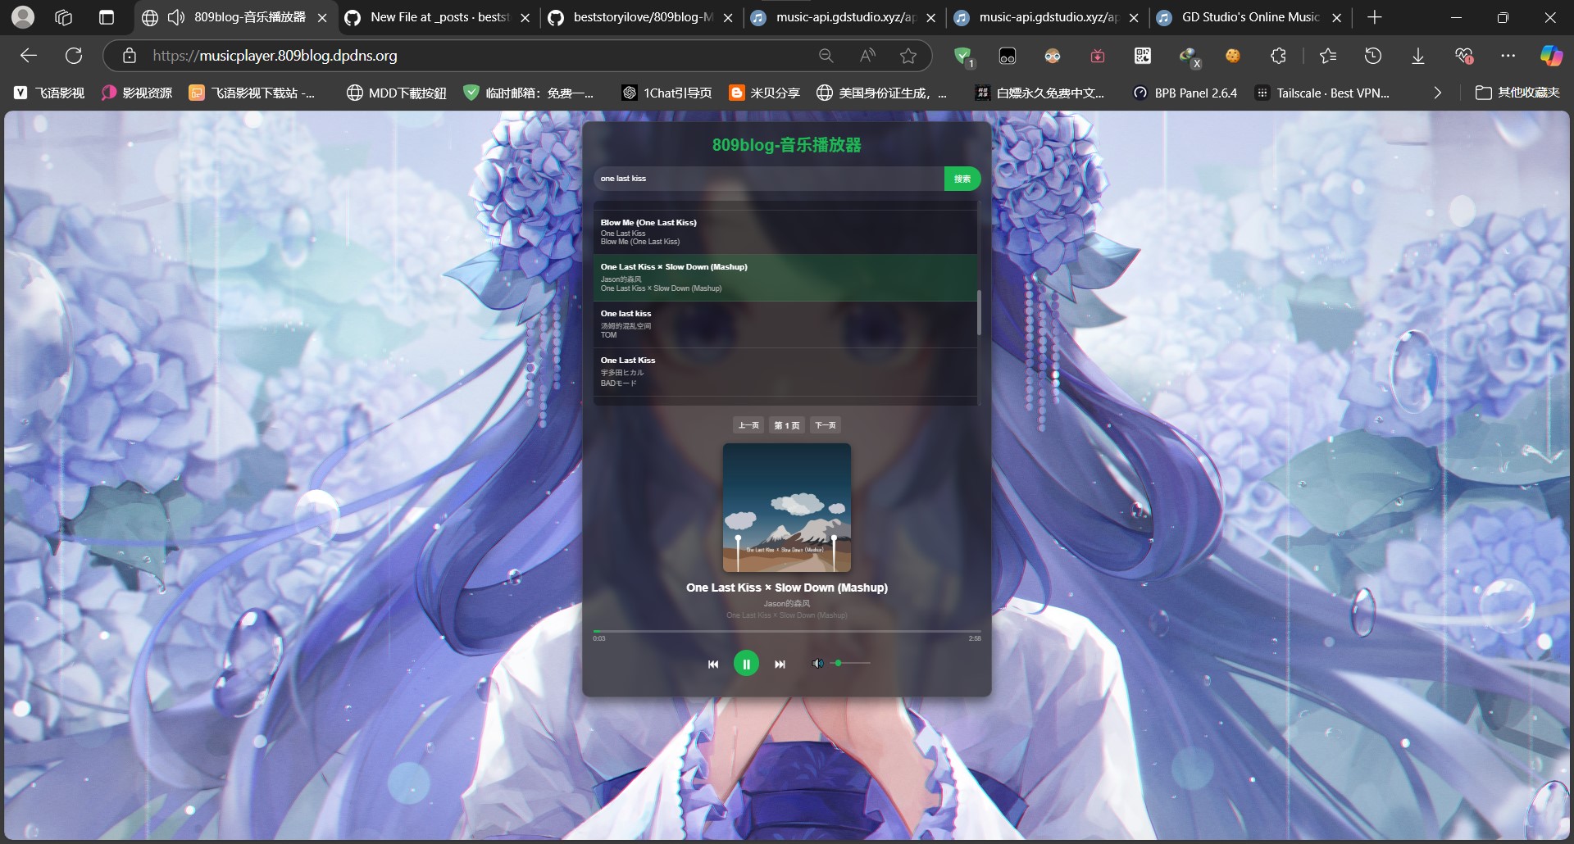Switch to first music-api.gdstudio.xyz tab
Screen dimensions: 1574x844
point(844,17)
